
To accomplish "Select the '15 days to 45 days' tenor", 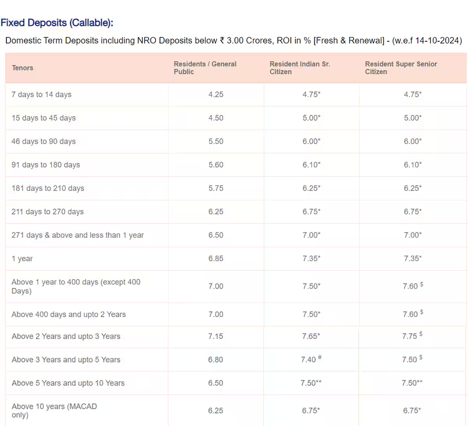I will pos(44,118).
